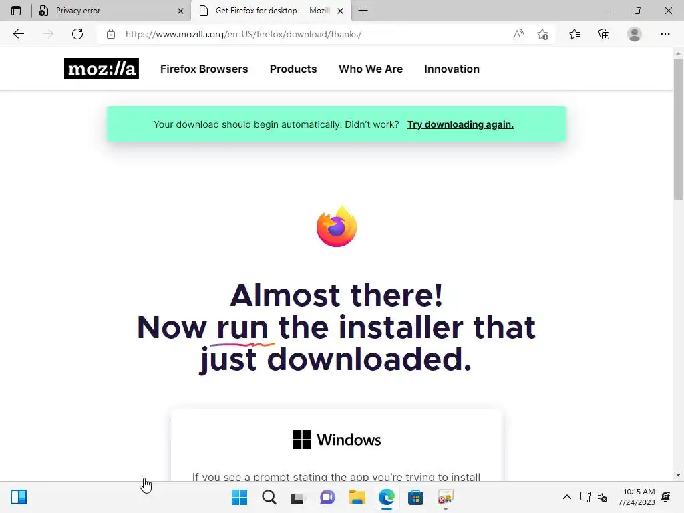This screenshot has height=513, width=684.
Task: Open the Firefox Browsers menu
Action: pos(204,69)
